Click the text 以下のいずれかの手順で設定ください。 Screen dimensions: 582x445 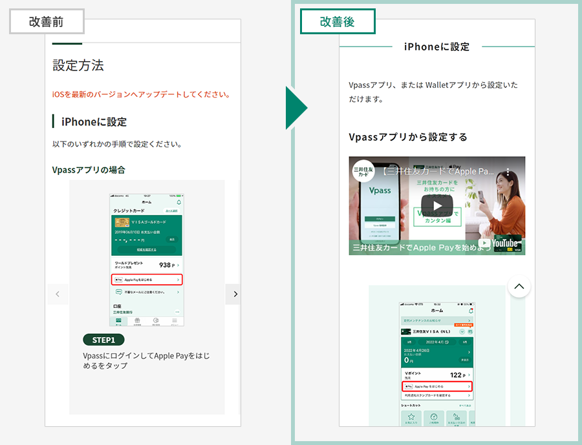(x=117, y=144)
